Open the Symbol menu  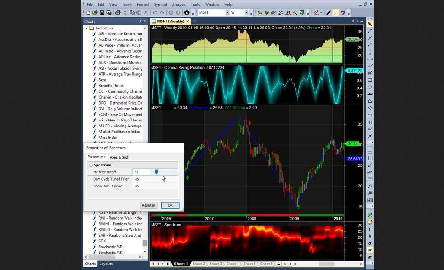[x=160, y=5]
